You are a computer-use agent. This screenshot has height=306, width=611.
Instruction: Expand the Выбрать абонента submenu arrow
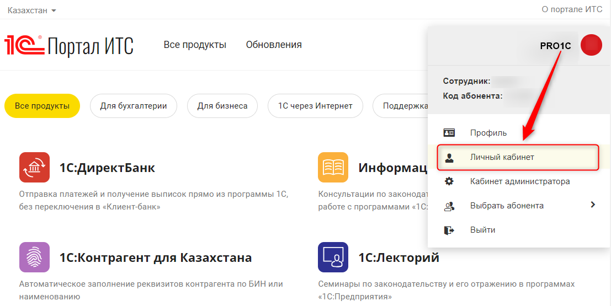click(593, 205)
